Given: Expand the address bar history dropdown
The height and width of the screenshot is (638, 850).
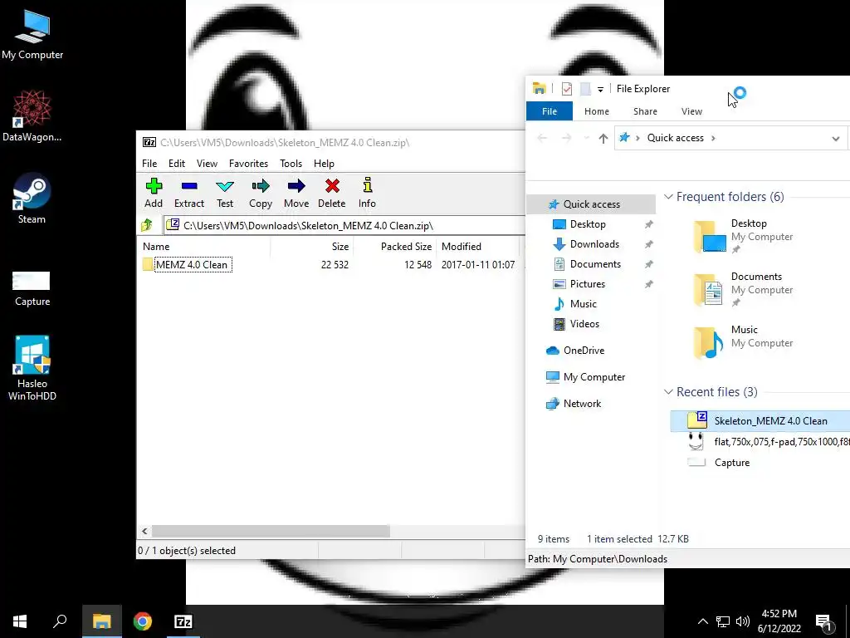Looking at the screenshot, I should pyautogui.click(x=835, y=139).
